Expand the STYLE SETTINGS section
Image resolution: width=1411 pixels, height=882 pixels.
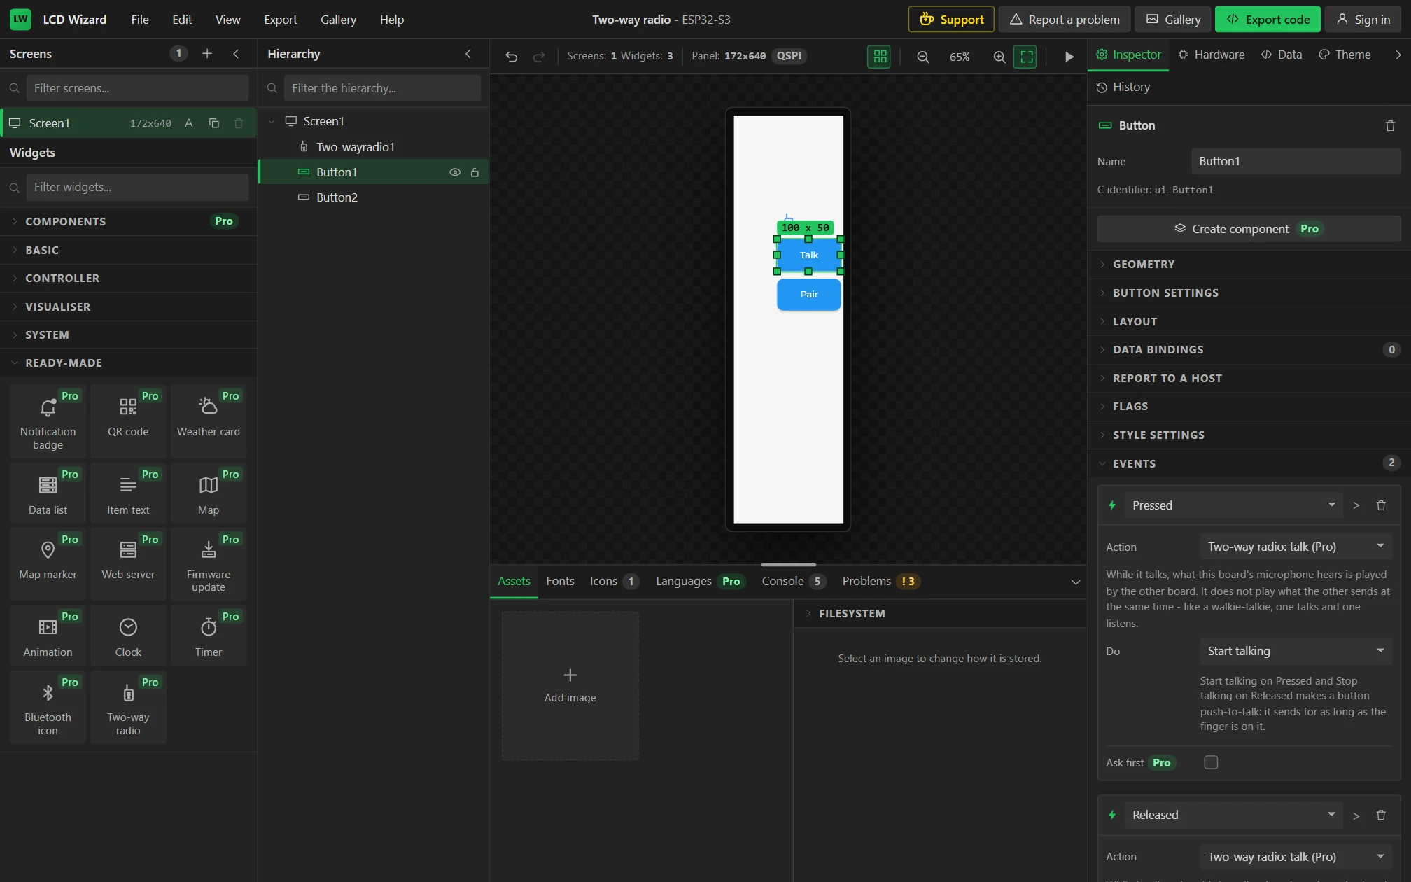[x=1249, y=435]
